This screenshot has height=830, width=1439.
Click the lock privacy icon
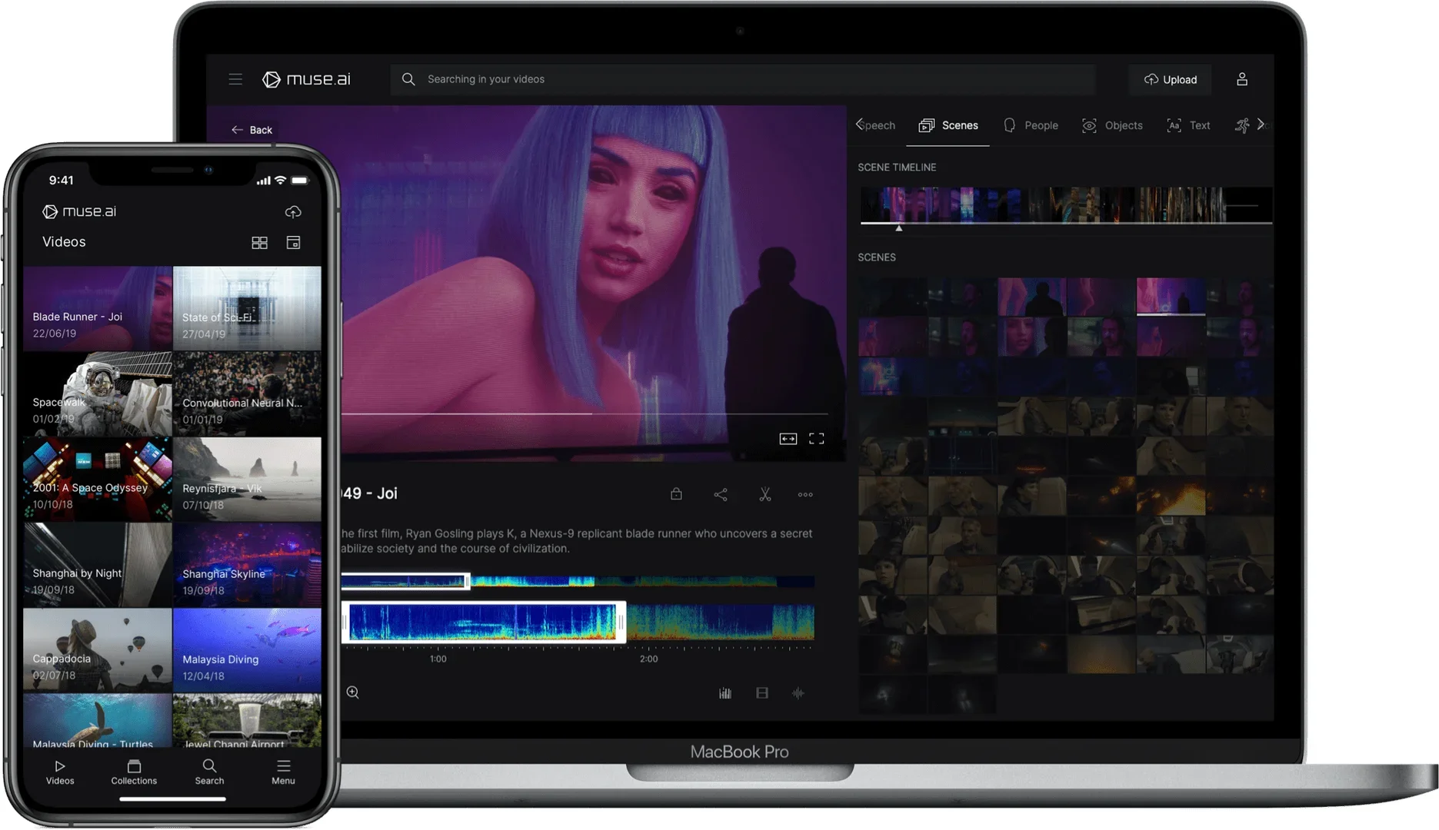[676, 494]
